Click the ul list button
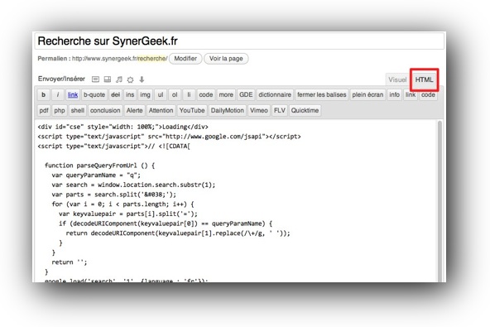Image resolution: width=490 pixels, height=327 pixels. (x=161, y=94)
